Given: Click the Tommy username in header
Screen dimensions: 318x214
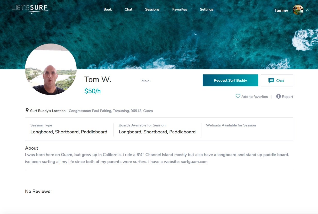Looking at the screenshot, I should tap(281, 11).
